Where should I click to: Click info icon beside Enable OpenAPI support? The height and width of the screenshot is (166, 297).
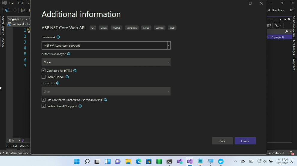point(80,106)
